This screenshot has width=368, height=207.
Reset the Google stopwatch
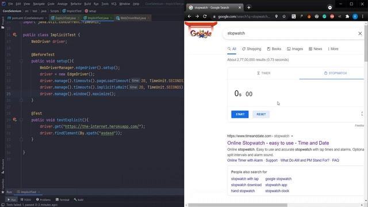[261, 114]
